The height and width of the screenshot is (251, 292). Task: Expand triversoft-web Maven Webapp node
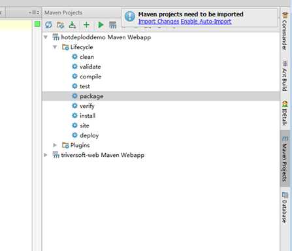click(x=46, y=155)
